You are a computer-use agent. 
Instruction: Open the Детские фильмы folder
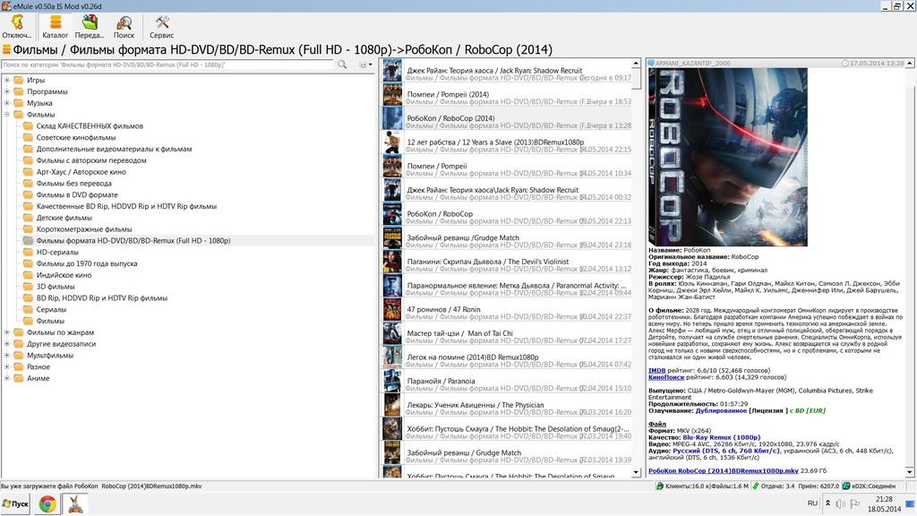(x=64, y=218)
